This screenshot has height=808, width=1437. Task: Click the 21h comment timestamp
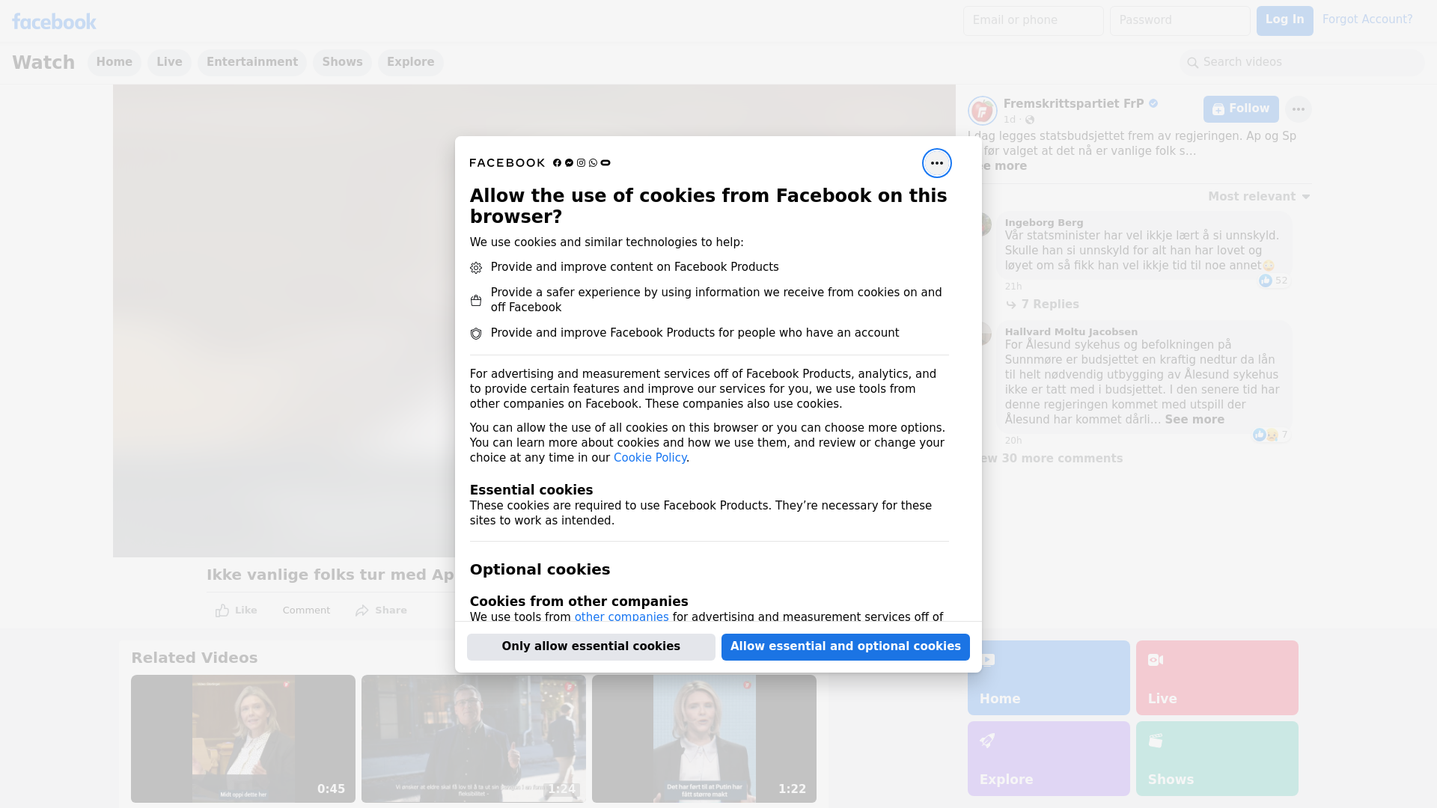pos(1013,287)
